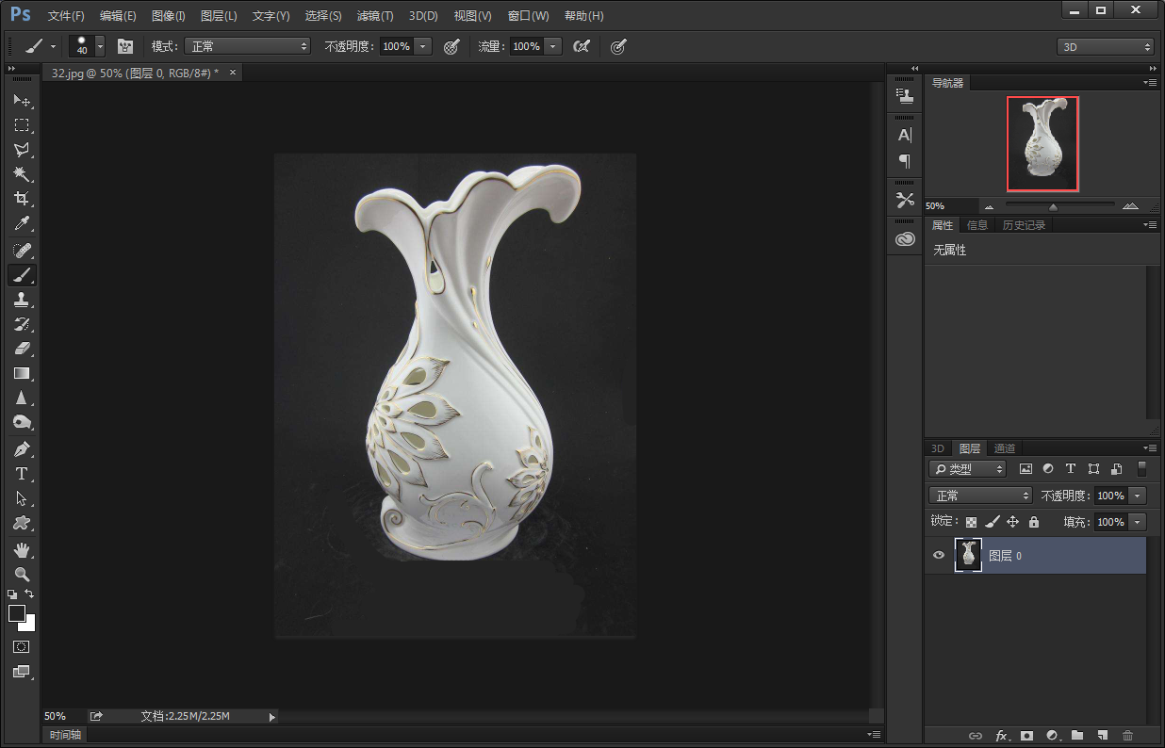Click the 时间轴 panel tab

[65, 735]
